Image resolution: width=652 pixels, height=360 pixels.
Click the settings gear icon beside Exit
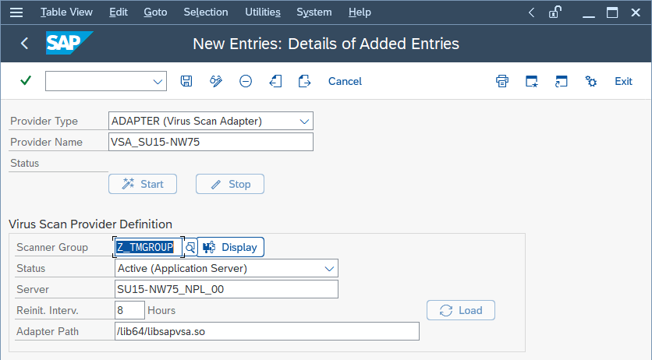click(591, 81)
